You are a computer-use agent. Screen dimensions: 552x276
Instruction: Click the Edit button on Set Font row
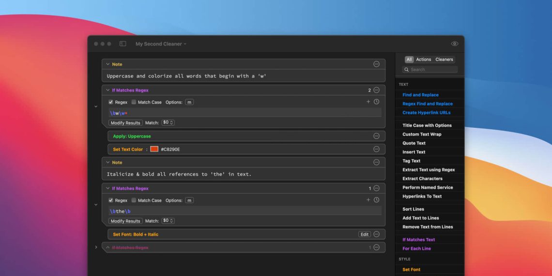click(365, 234)
